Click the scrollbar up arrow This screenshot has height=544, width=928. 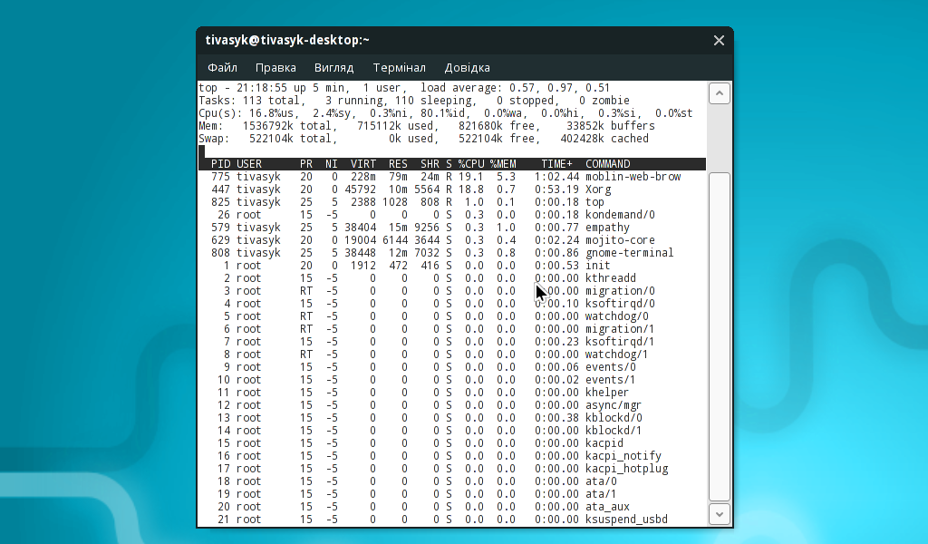tap(719, 93)
